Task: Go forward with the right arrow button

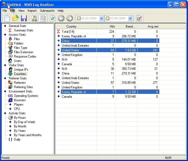Action: pos(69,19)
